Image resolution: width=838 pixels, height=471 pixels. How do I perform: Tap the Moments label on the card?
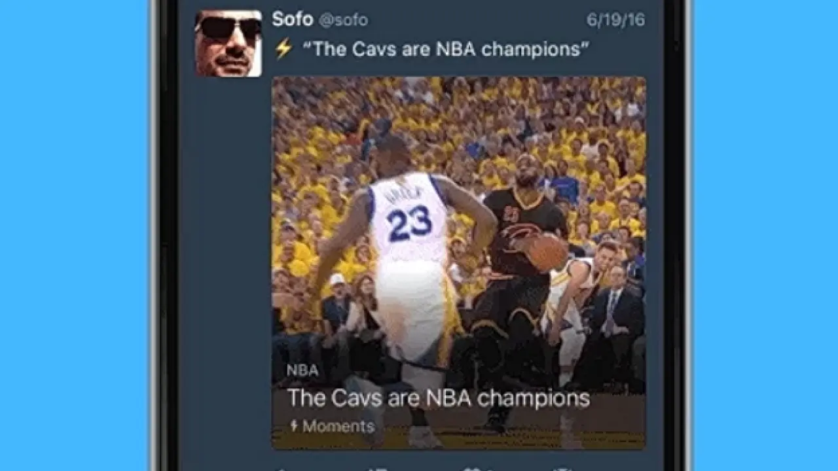(x=338, y=427)
